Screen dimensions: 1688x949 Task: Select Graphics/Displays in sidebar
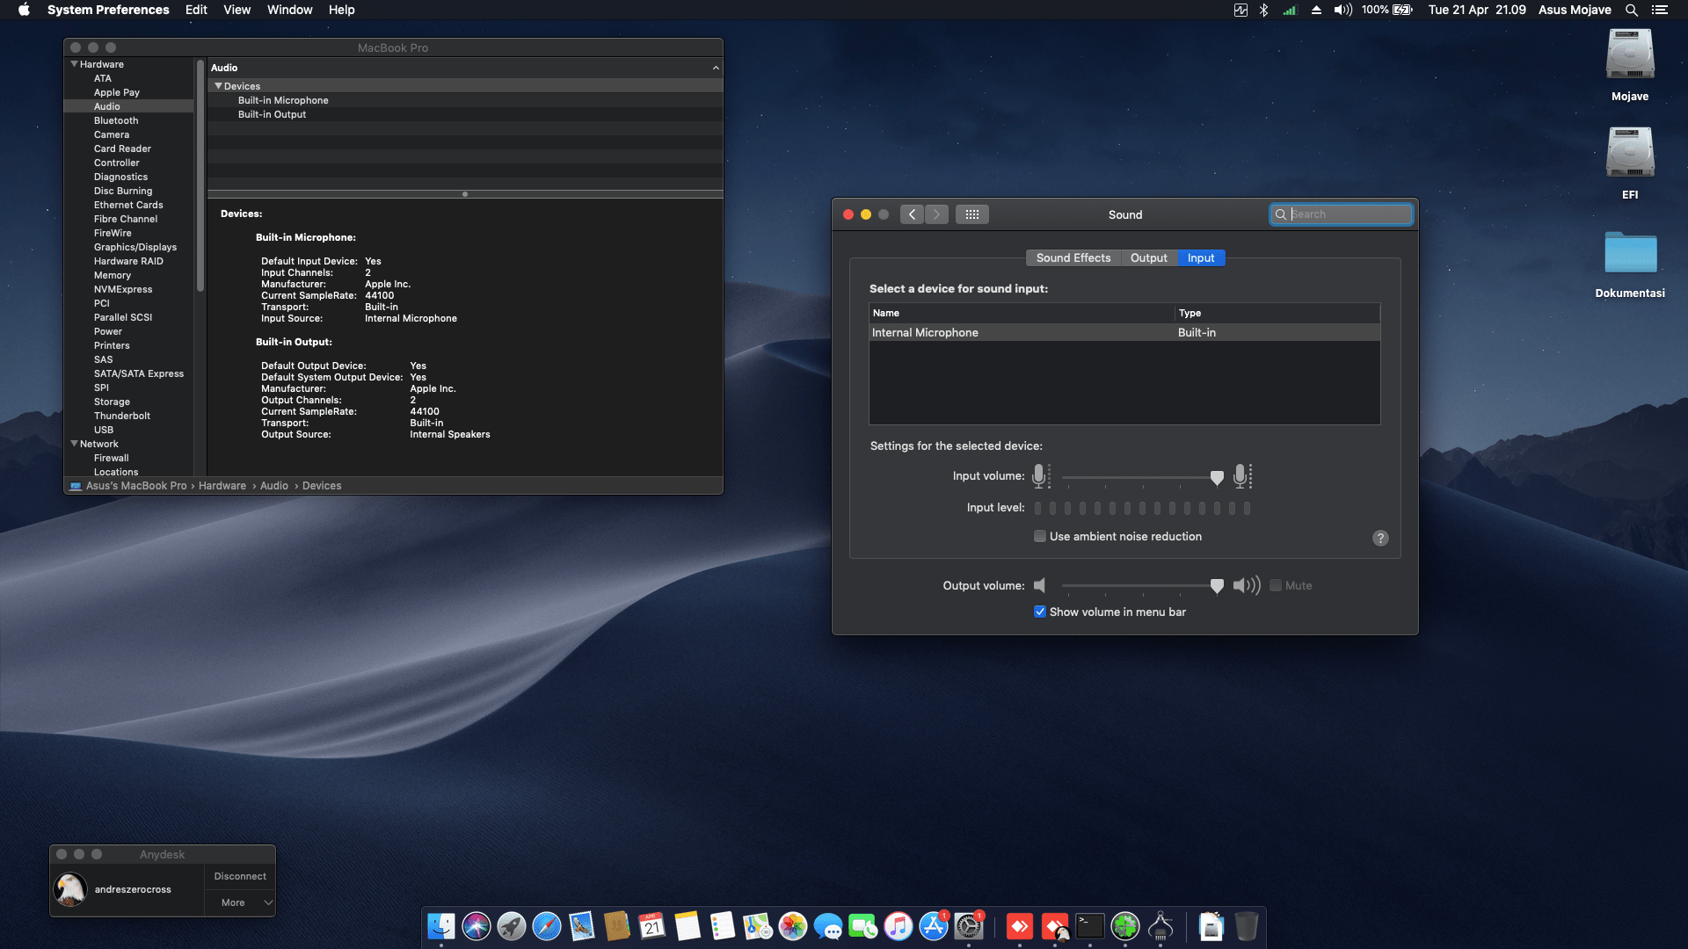coord(135,247)
